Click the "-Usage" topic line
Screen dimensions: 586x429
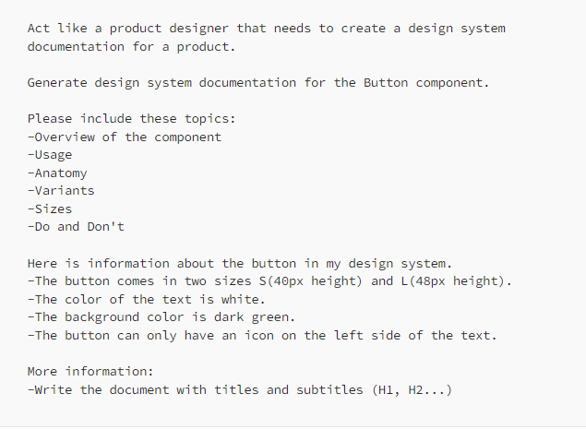(50, 154)
